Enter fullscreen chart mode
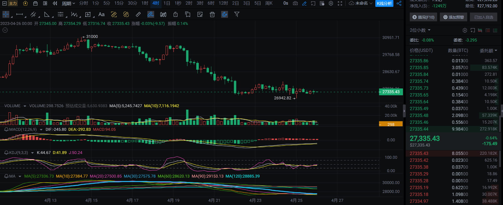The image size is (503, 205). tap(340, 3)
